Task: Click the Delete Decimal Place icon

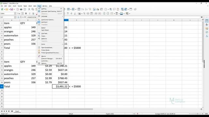Action: point(100,14)
